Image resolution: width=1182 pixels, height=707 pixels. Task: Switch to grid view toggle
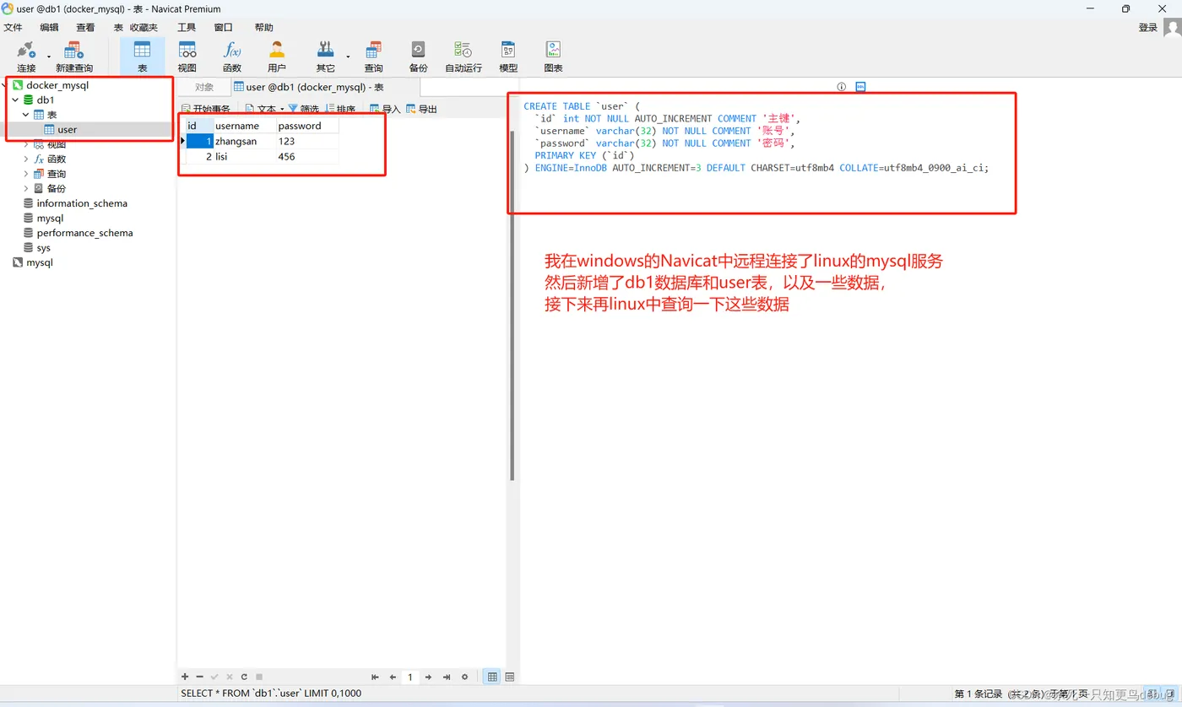click(492, 677)
